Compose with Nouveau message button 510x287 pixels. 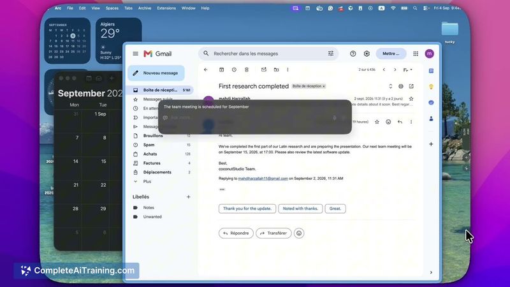pyautogui.click(x=156, y=73)
